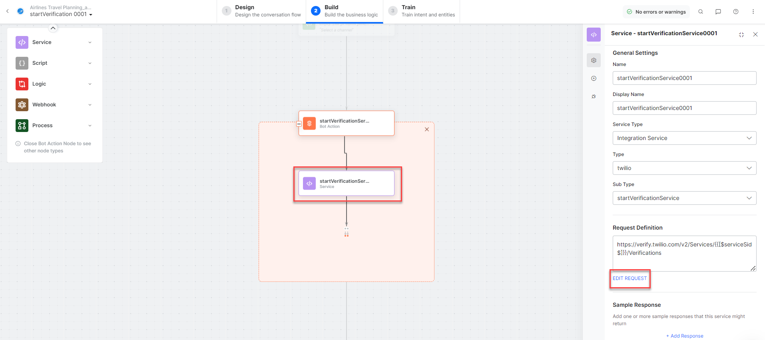Open the chat/talk to bot icon
This screenshot has width=765, height=340.
click(x=718, y=12)
